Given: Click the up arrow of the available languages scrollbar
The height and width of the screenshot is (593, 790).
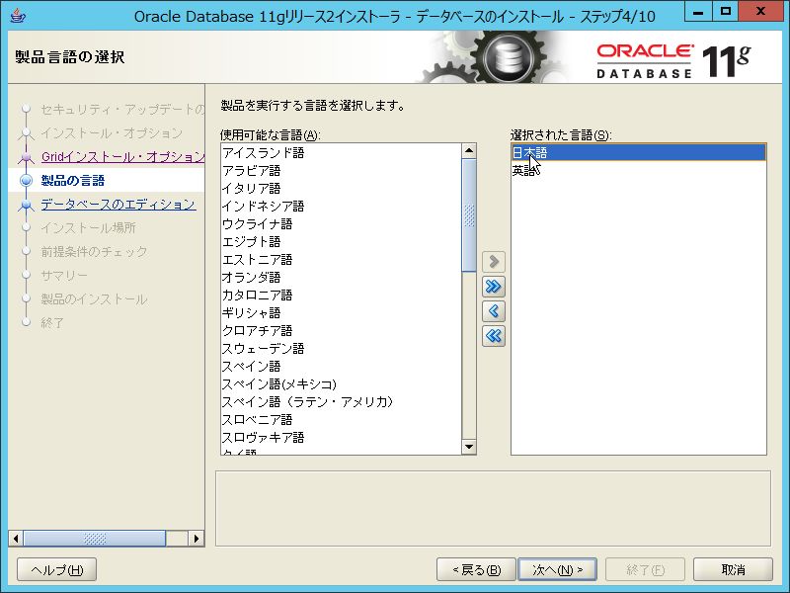Looking at the screenshot, I should pyautogui.click(x=469, y=150).
